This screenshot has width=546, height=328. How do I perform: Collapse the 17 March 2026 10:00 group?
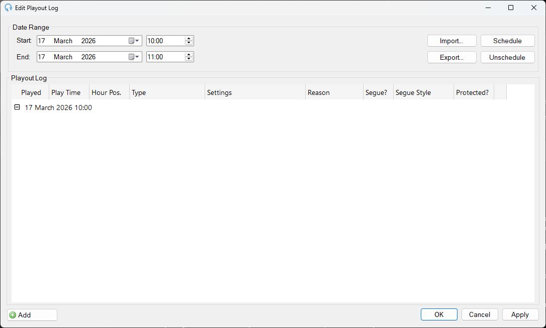tap(17, 107)
